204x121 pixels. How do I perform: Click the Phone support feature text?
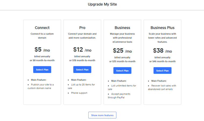tap(79, 93)
